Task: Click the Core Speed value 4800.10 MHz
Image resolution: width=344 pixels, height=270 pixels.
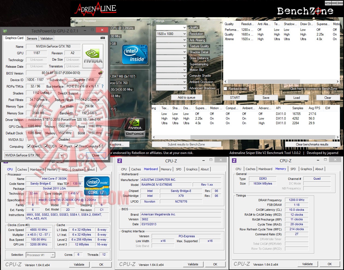Action: click(39, 230)
